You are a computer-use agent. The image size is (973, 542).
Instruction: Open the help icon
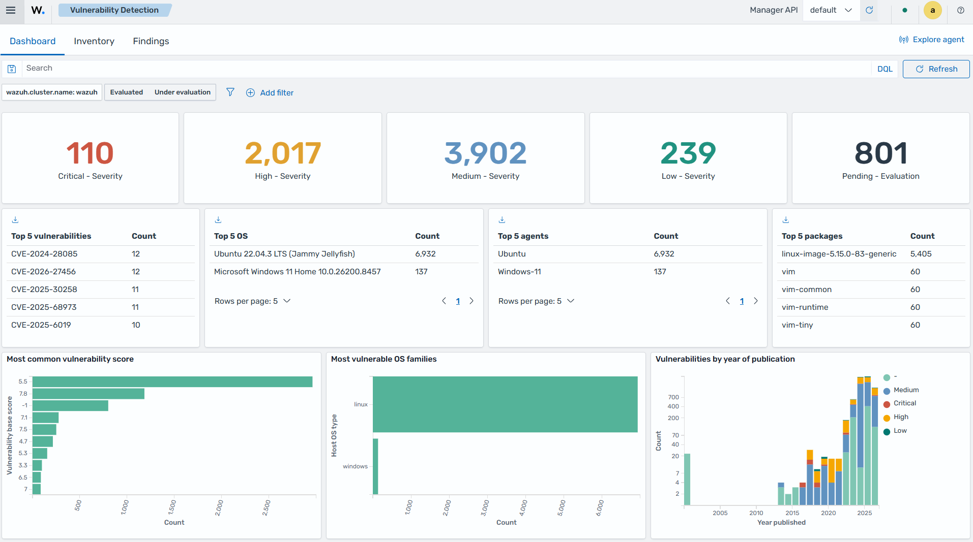point(961,10)
